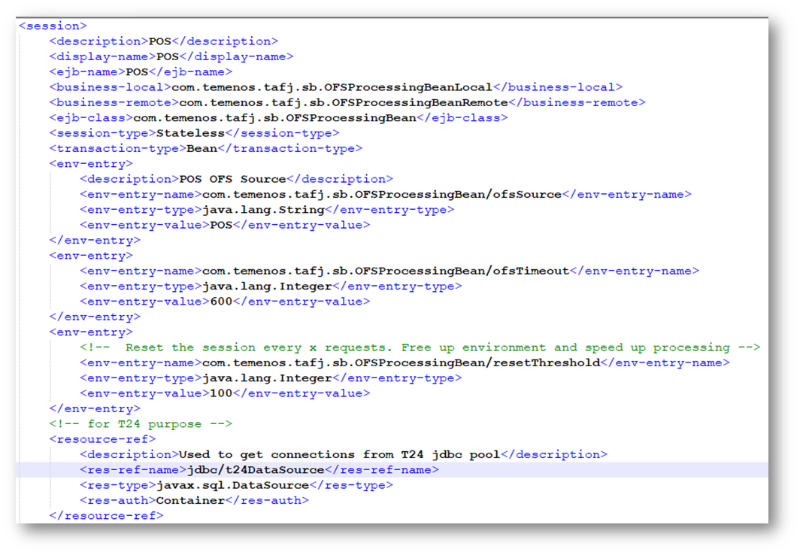Click the java.lang.String env-entry-type value

[263, 210]
